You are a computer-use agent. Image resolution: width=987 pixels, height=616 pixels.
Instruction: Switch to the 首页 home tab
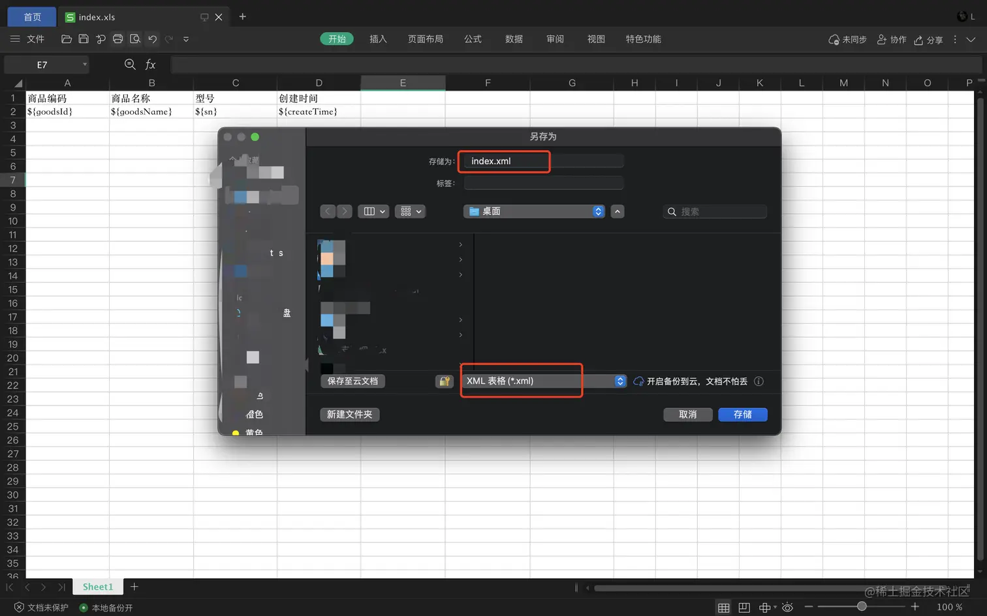click(x=33, y=17)
